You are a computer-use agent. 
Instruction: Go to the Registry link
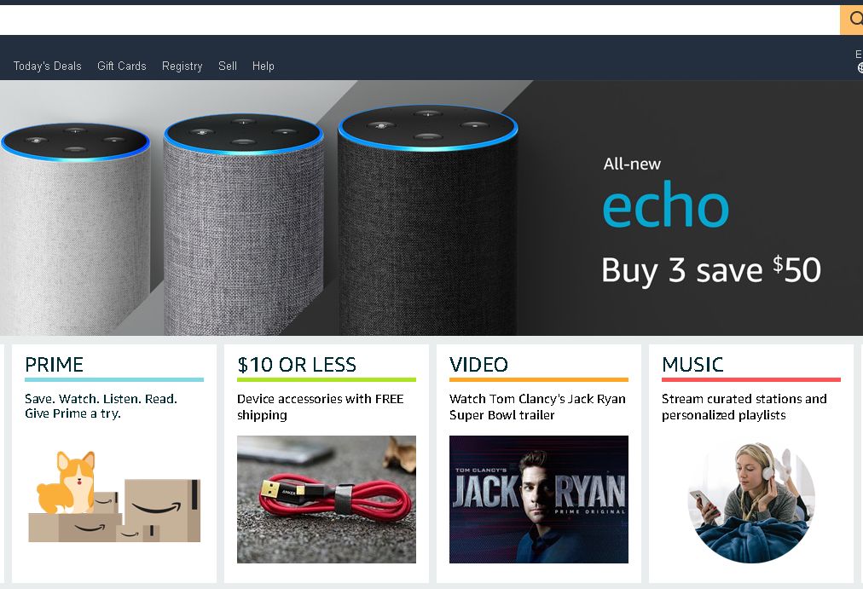pos(182,66)
